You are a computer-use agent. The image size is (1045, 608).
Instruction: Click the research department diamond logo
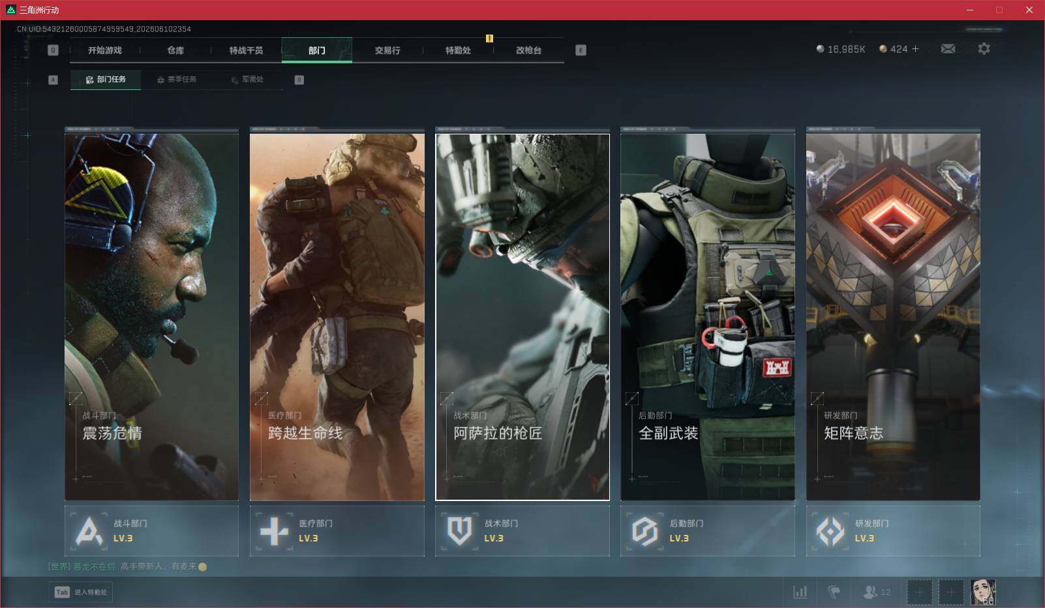click(x=830, y=531)
